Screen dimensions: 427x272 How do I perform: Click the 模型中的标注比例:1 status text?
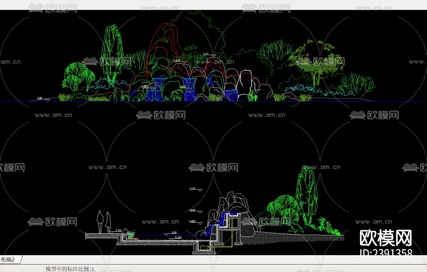[70, 269]
